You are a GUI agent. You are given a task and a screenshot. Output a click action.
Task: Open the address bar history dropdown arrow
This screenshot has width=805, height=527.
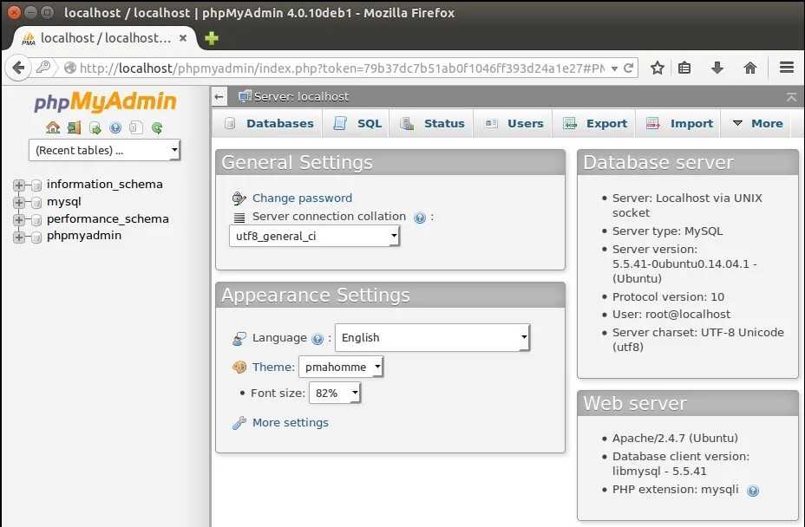[614, 68]
